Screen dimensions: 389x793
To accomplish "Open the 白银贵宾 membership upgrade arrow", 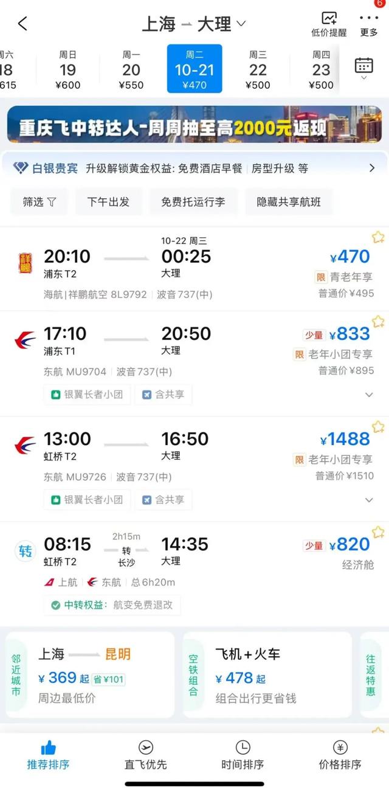I will pyautogui.click(x=372, y=168).
